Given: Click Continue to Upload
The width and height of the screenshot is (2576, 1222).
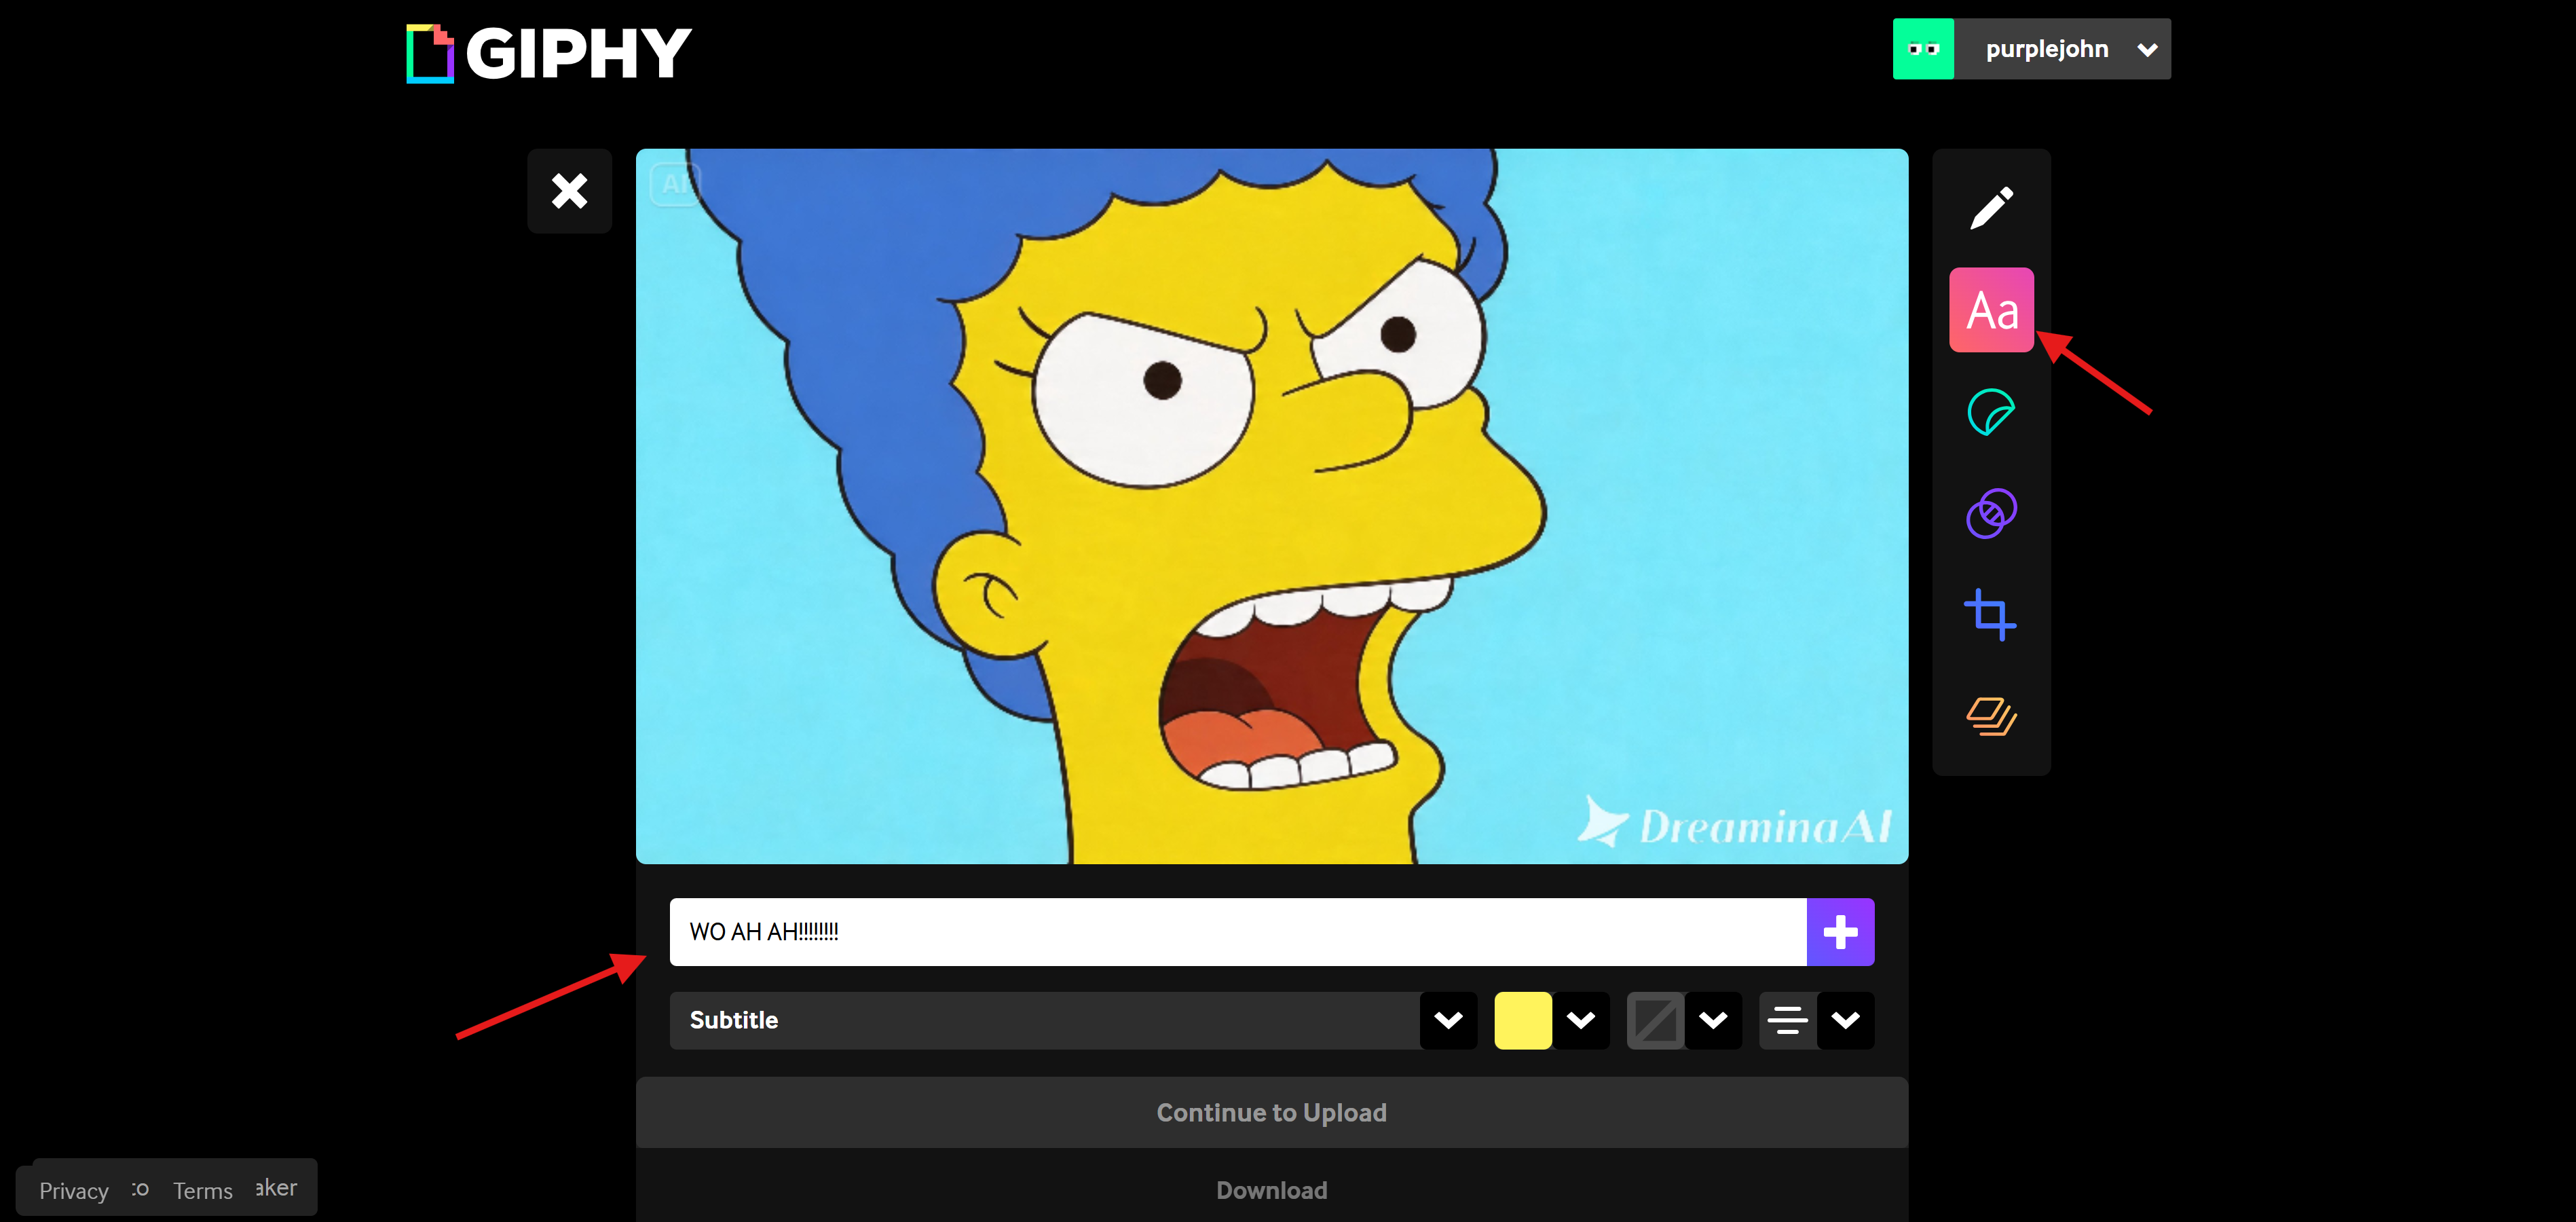Looking at the screenshot, I should [1272, 1113].
